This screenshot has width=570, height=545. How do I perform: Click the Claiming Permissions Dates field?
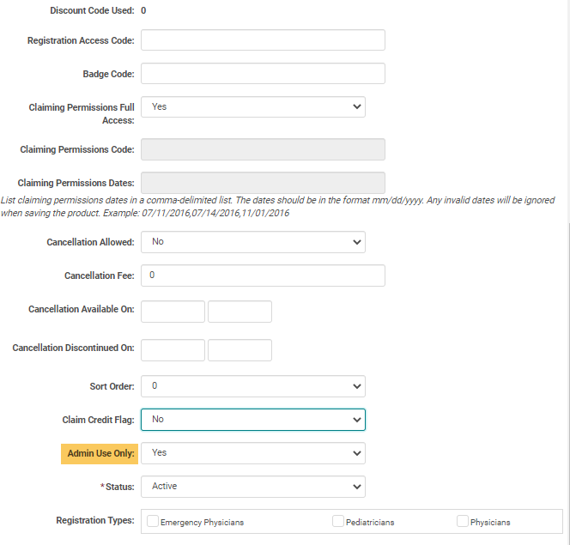pos(263,183)
